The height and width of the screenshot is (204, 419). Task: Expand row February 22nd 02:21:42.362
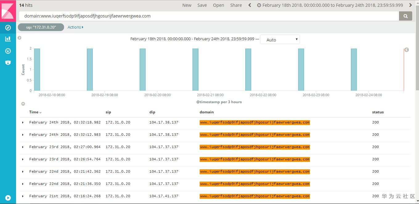pyautogui.click(x=23, y=172)
